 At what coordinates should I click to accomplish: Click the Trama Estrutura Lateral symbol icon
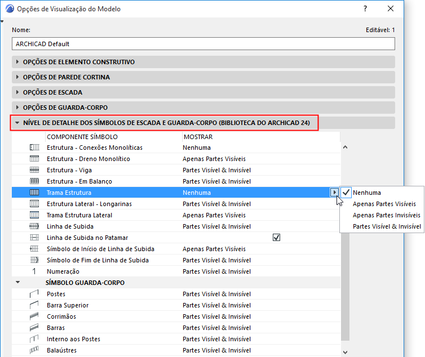pyautogui.click(x=34, y=215)
